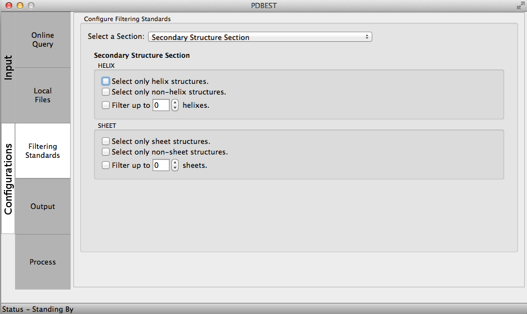
Task: Go to the Process tab
Action: [42, 262]
